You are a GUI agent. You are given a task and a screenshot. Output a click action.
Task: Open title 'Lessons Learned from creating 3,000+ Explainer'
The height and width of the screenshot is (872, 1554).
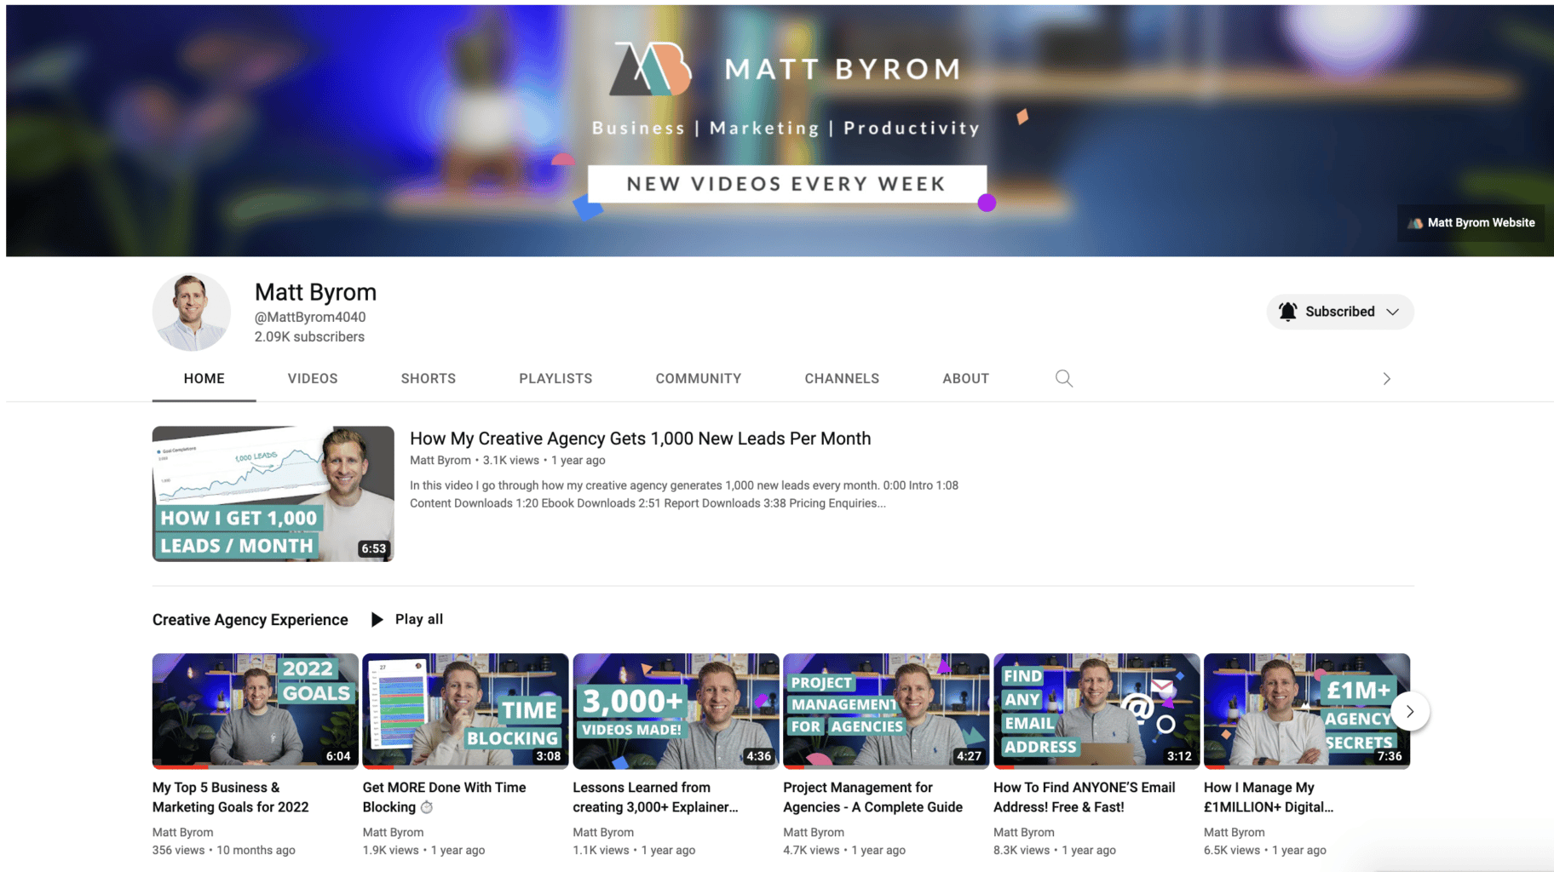tap(655, 797)
